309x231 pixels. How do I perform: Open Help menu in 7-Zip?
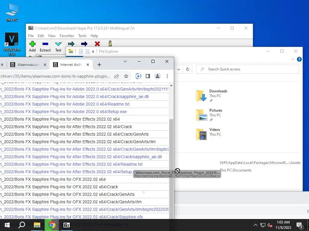pos(94,36)
